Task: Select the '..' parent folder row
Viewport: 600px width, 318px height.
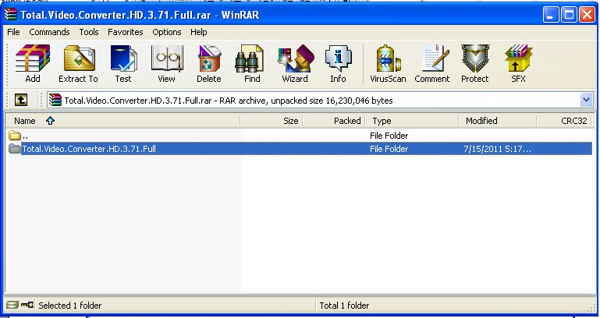Action: [300, 136]
